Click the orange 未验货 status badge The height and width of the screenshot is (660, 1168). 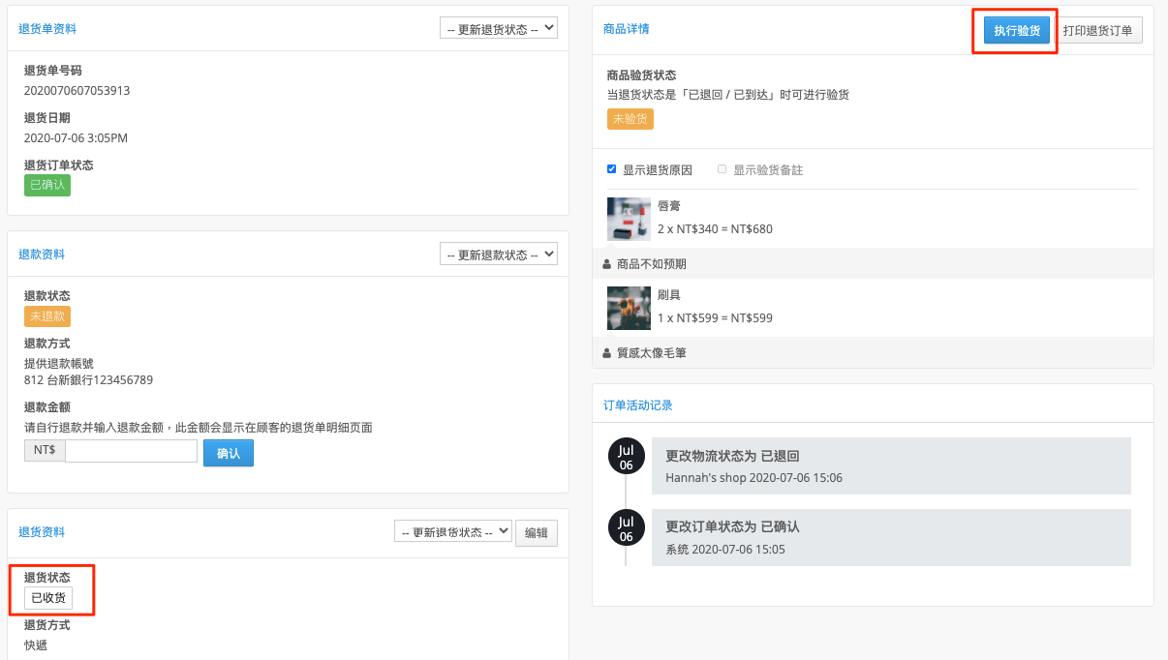pos(630,119)
